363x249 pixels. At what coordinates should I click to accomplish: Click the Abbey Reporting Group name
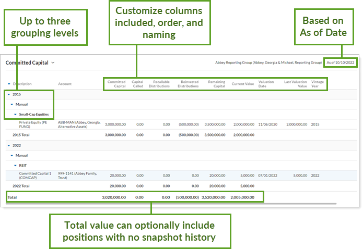268,63
